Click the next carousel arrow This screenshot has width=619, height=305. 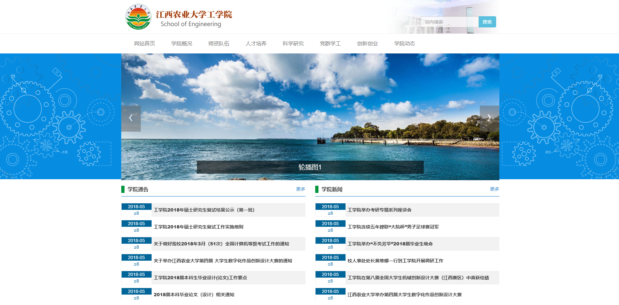pyautogui.click(x=489, y=118)
